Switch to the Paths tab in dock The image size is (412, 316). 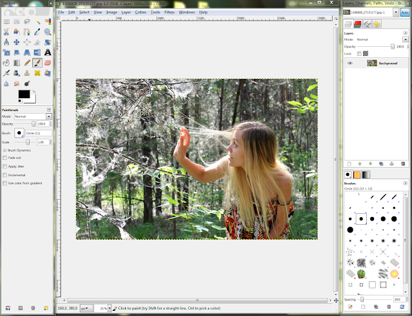coord(367,24)
